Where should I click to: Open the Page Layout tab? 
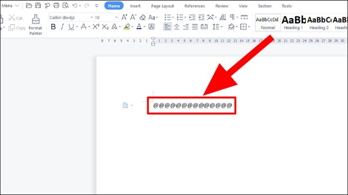tap(163, 6)
